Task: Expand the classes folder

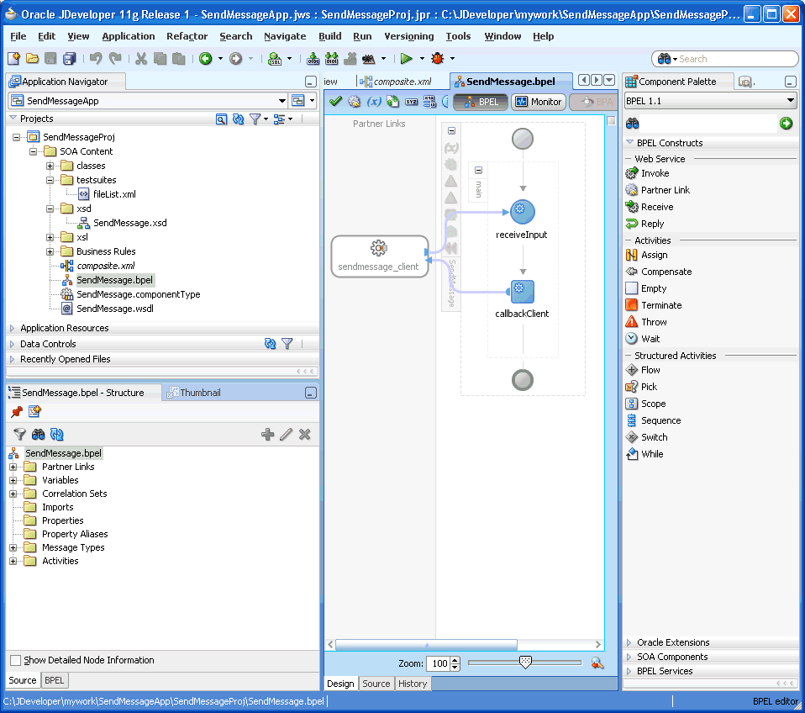Action: pyautogui.click(x=50, y=166)
